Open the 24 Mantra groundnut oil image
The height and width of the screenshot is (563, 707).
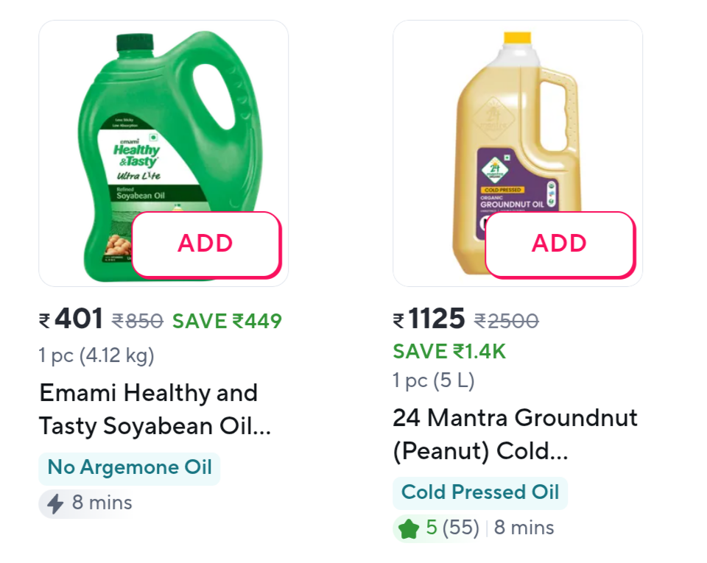tap(508, 132)
